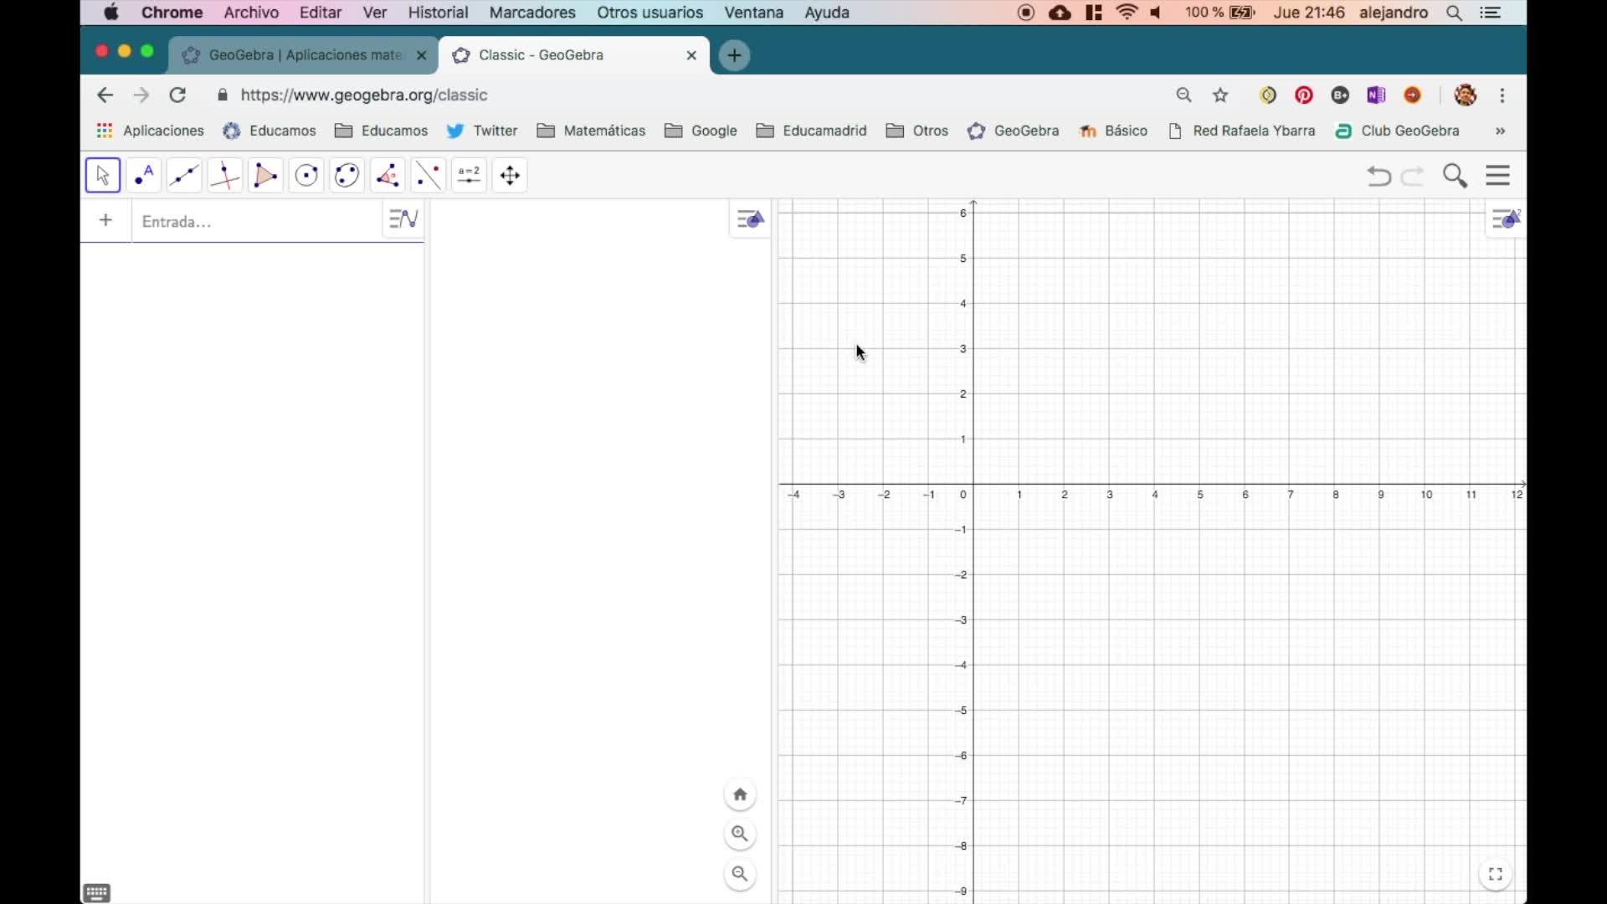
Task: Select the Ellipse tool
Action: coord(347,176)
